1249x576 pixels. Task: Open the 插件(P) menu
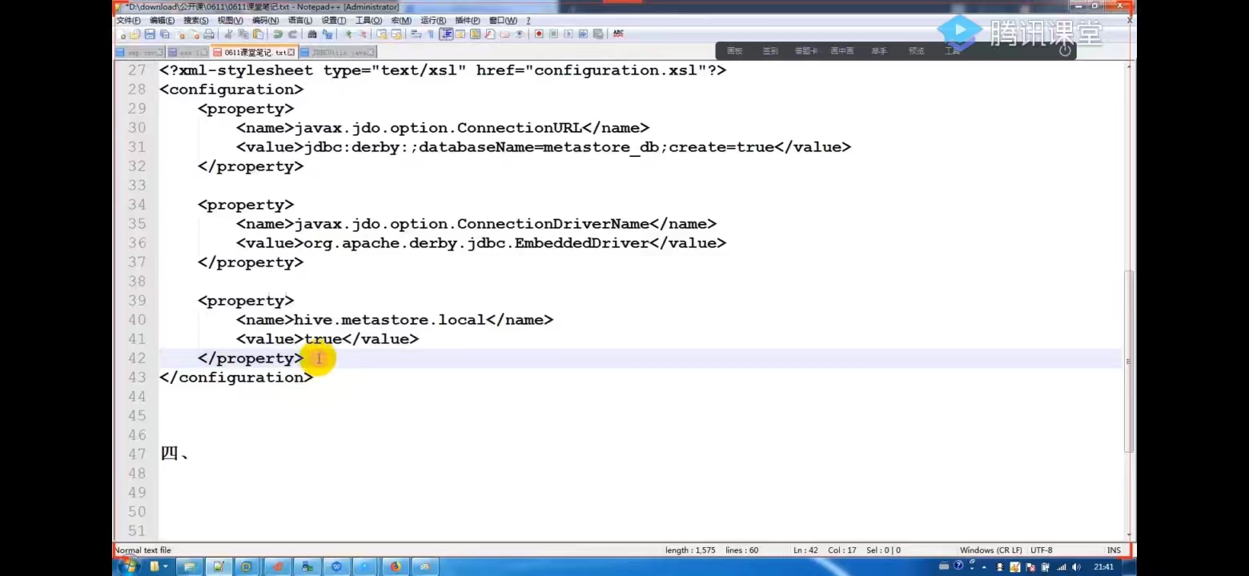[x=468, y=20]
